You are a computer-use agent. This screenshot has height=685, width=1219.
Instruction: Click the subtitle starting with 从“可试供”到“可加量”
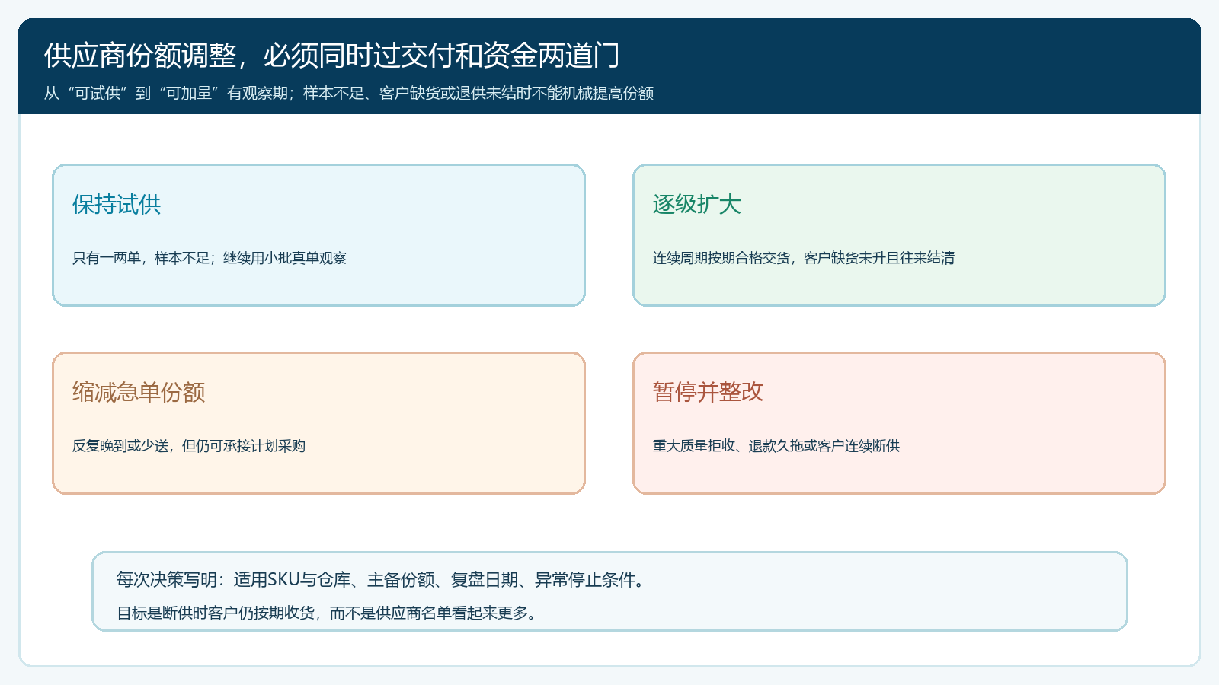(x=349, y=93)
